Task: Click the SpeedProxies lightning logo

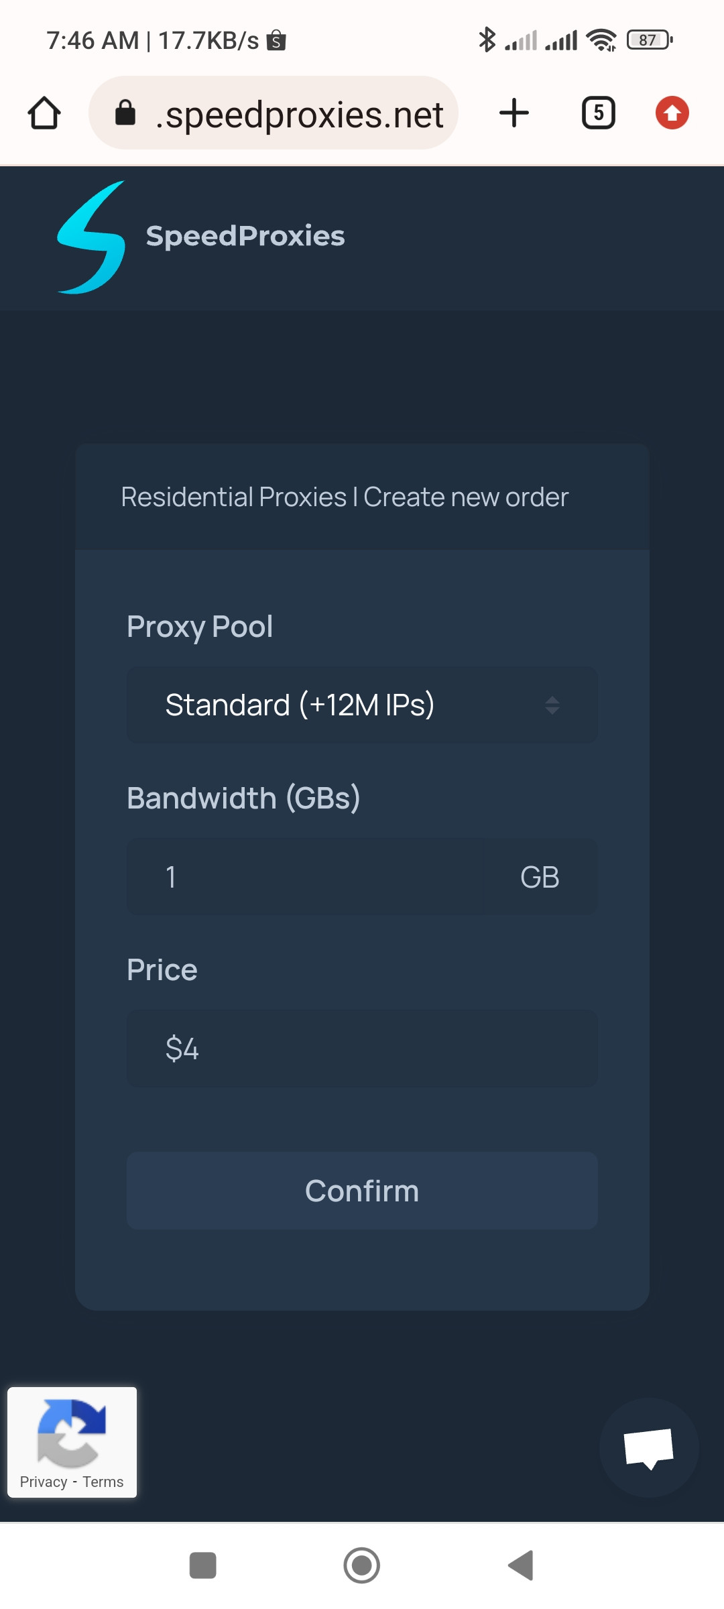Action: point(92,237)
